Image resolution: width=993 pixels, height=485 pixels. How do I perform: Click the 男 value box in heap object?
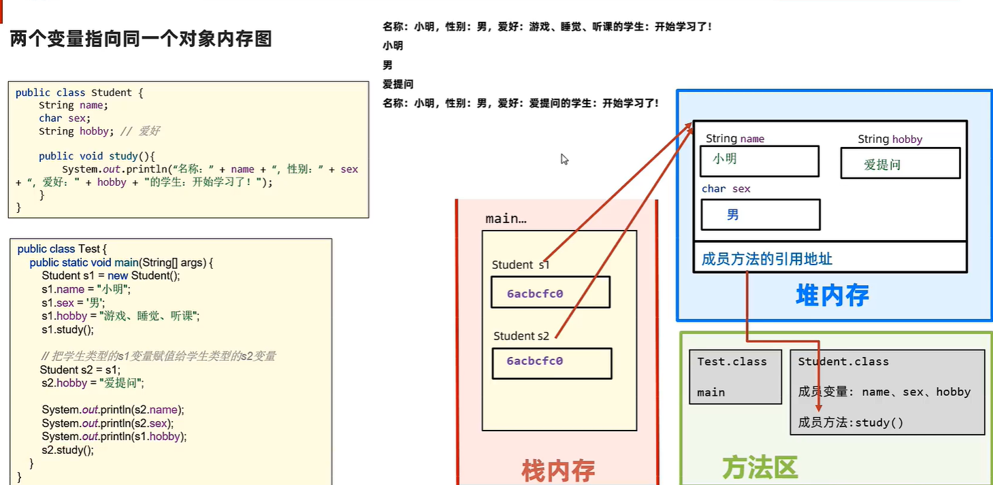point(760,215)
